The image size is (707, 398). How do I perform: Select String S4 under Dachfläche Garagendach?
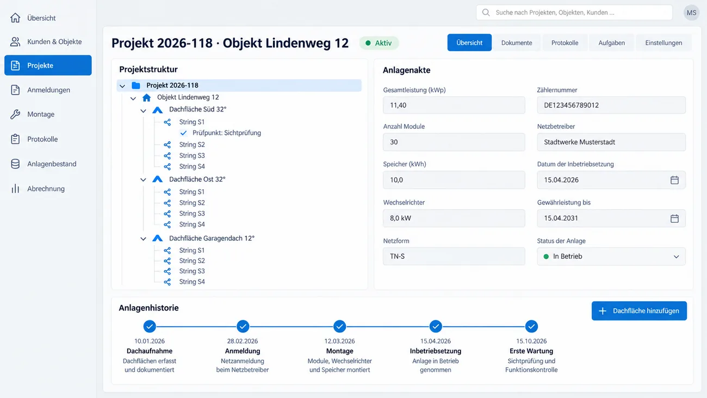pyautogui.click(x=192, y=282)
